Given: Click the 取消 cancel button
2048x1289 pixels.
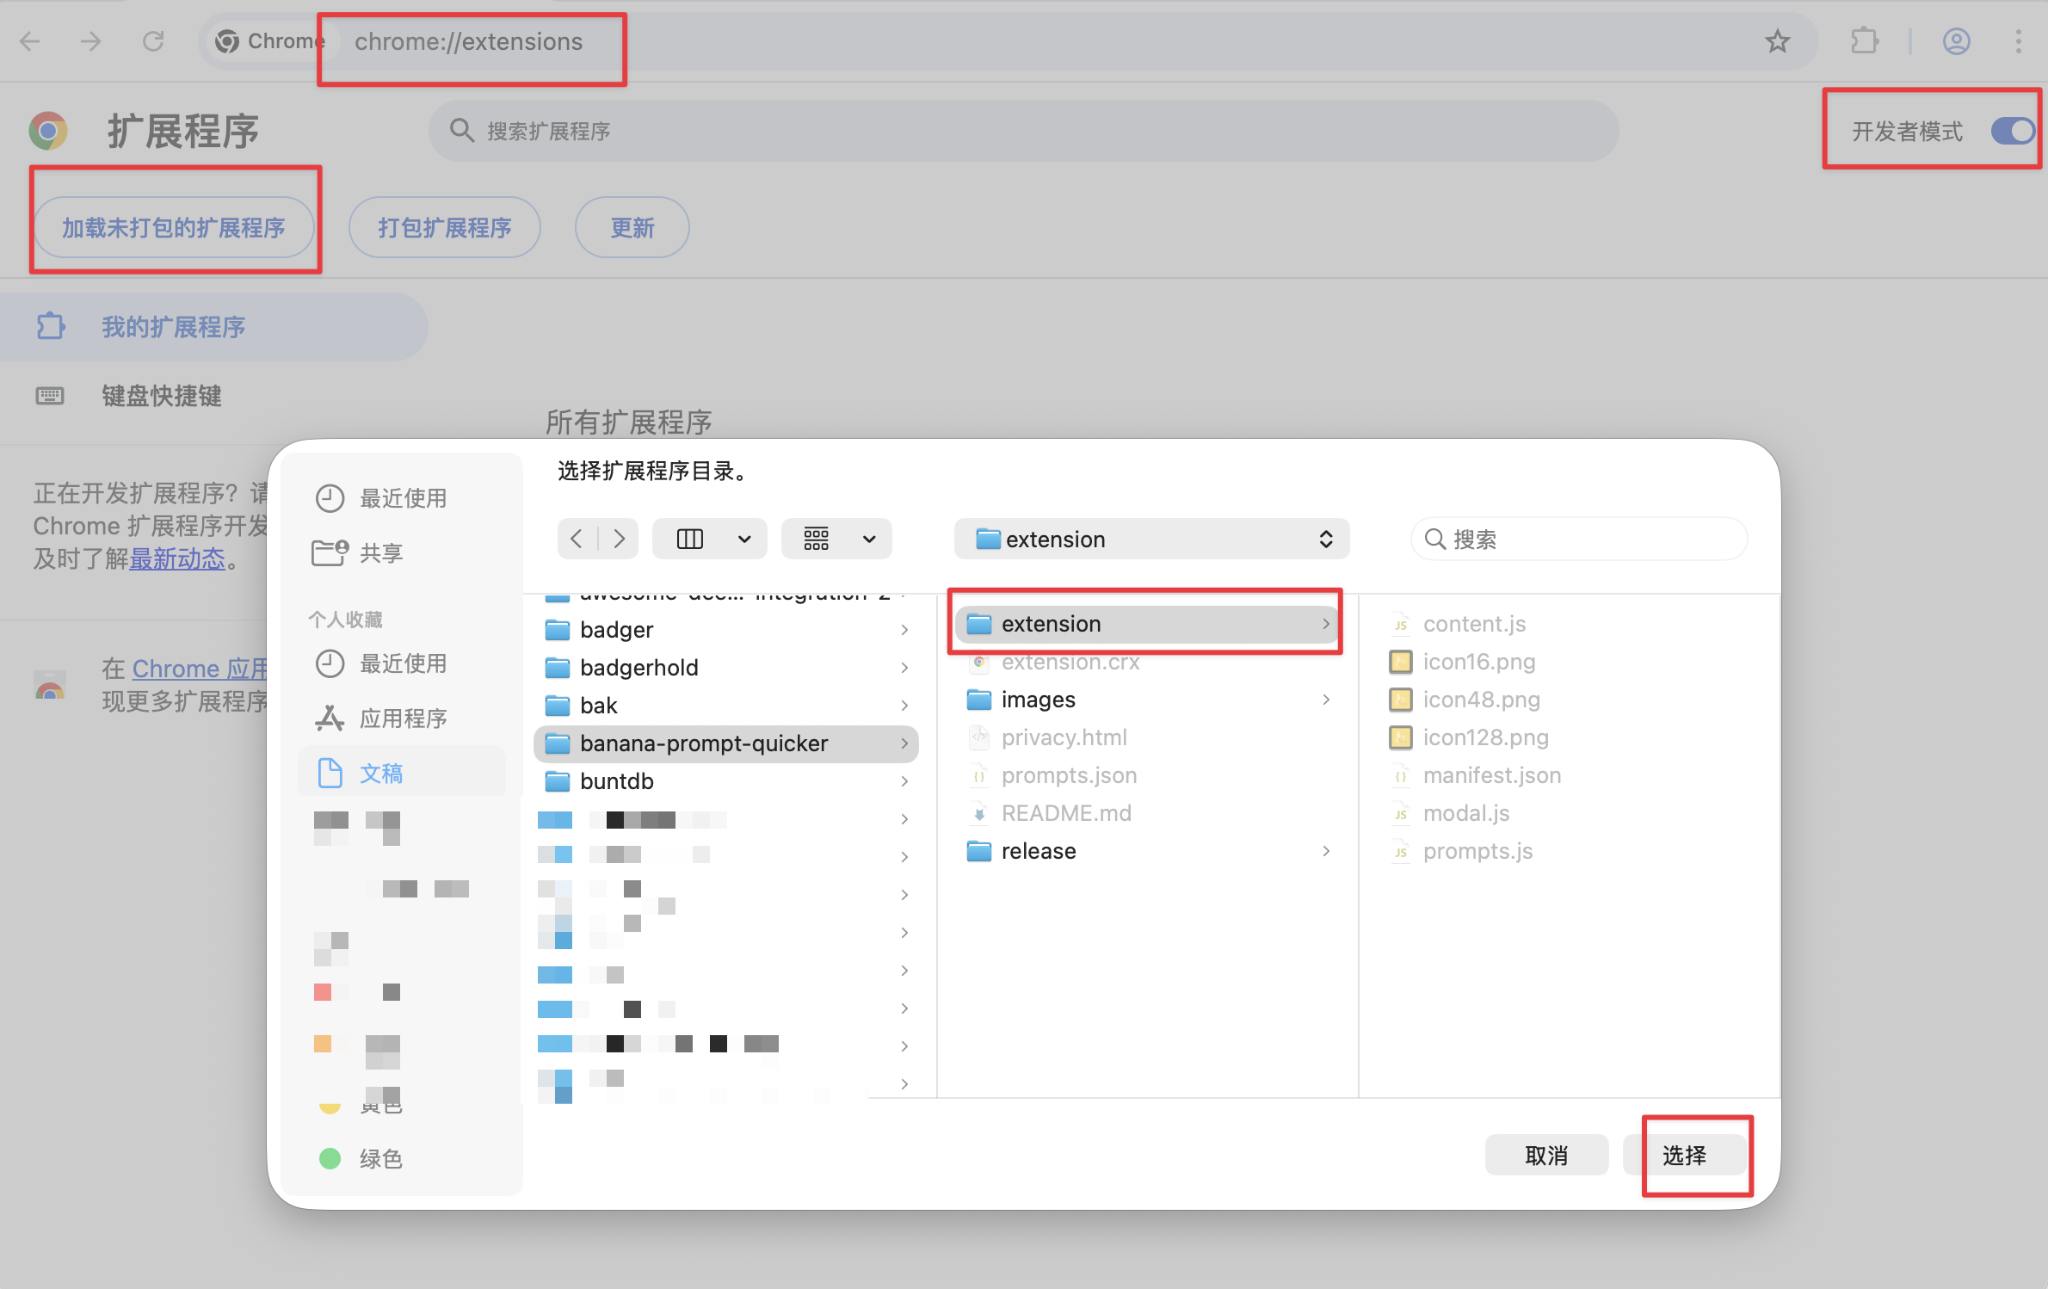Looking at the screenshot, I should [x=1545, y=1156].
